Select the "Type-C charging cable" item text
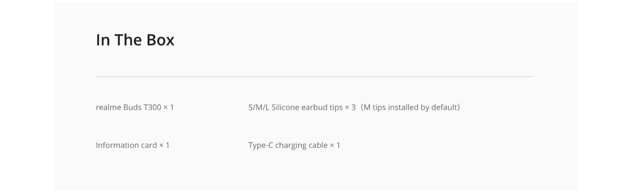 click(288, 145)
